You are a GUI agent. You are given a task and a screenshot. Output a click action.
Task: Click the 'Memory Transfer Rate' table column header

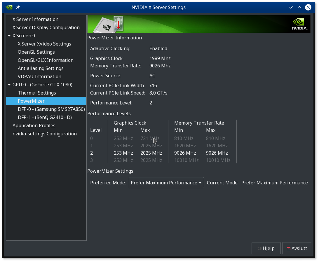pyautogui.click(x=199, y=123)
